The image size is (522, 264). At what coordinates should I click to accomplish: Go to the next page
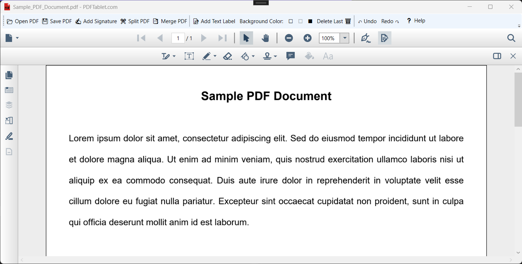point(204,38)
